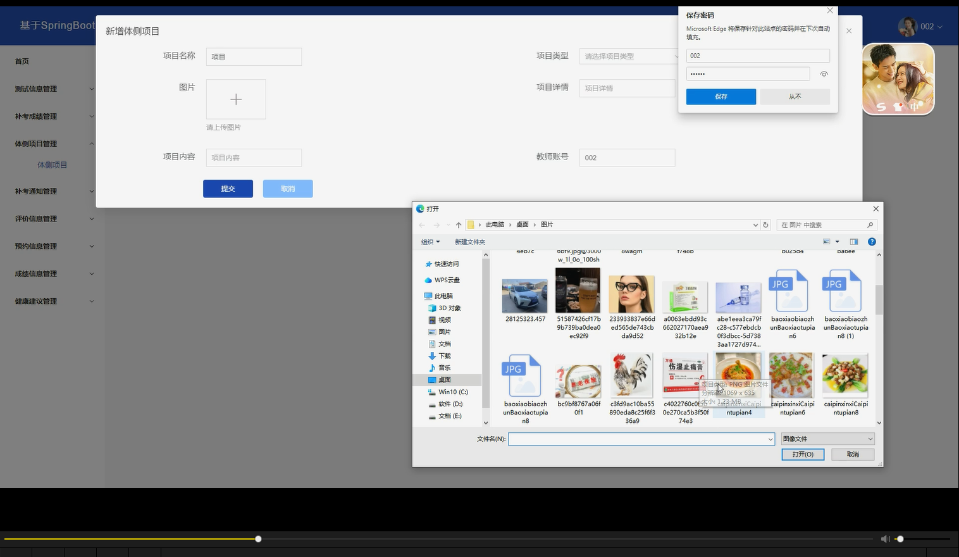Click the change view icon in the Open dialog
This screenshot has width=959, height=557.
tap(826, 242)
